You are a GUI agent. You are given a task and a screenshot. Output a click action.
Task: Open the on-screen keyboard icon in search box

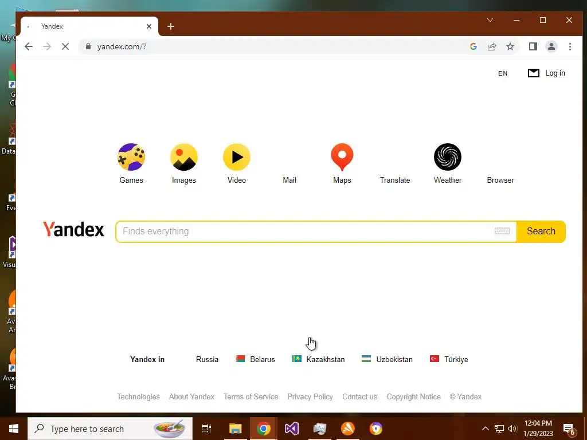click(x=502, y=231)
